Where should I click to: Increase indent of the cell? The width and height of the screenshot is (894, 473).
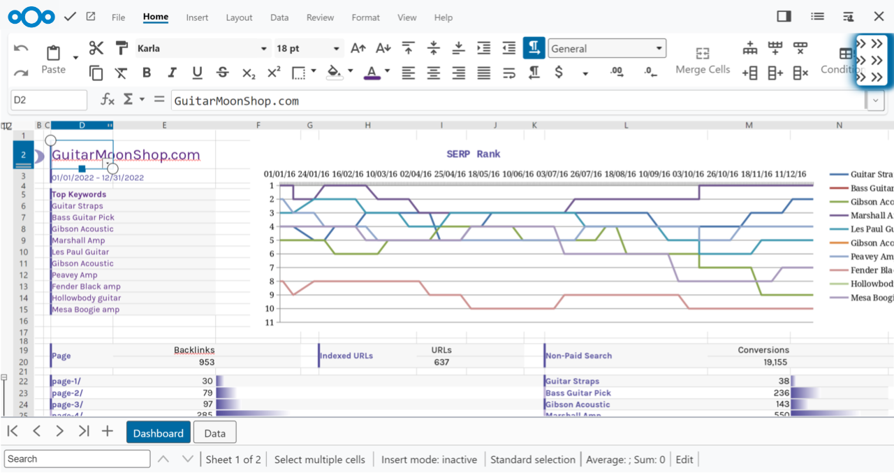point(484,48)
